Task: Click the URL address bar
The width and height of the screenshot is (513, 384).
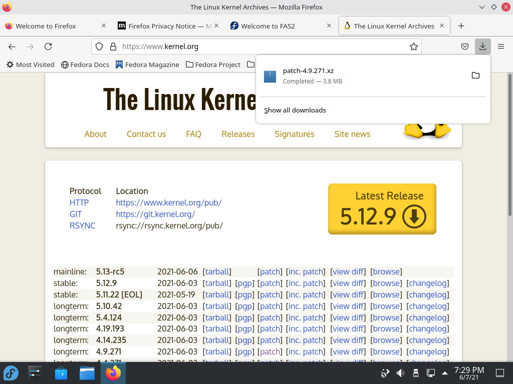Action: tap(256, 46)
